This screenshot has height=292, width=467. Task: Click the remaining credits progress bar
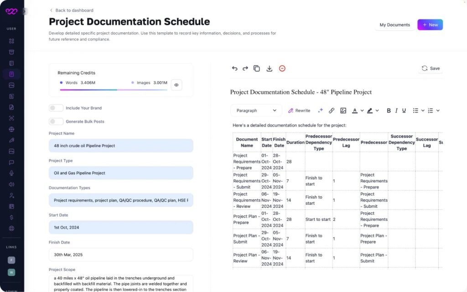(x=114, y=90)
